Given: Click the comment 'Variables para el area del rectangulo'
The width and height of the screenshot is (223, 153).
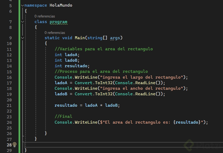Looking at the screenshot, I should pyautogui.click(x=104, y=49).
